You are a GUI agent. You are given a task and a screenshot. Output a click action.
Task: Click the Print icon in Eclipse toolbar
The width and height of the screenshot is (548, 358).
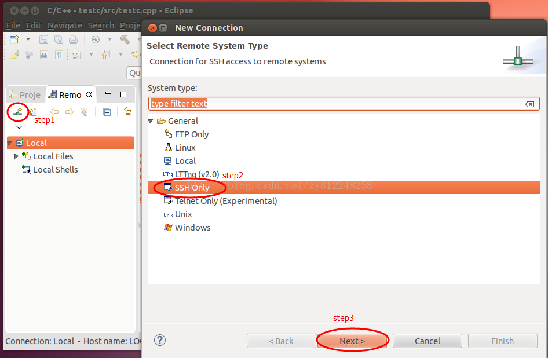[x=74, y=39]
